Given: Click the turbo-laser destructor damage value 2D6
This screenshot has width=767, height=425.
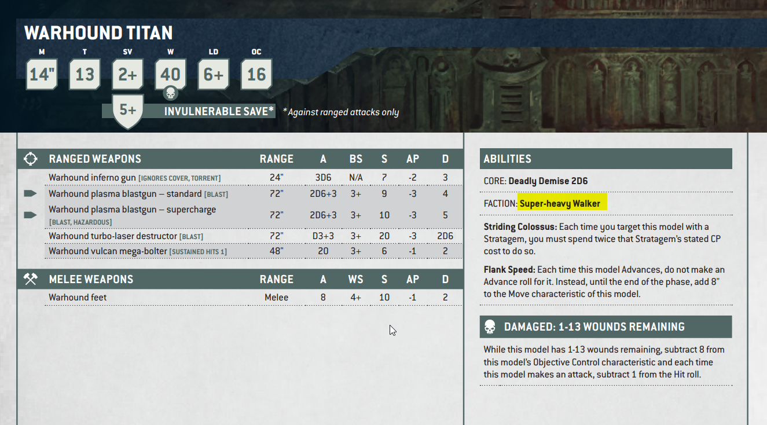Looking at the screenshot, I should [445, 236].
